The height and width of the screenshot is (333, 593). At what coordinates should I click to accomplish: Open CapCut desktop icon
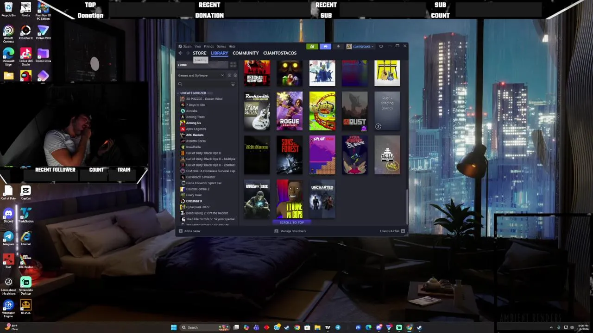point(25,192)
